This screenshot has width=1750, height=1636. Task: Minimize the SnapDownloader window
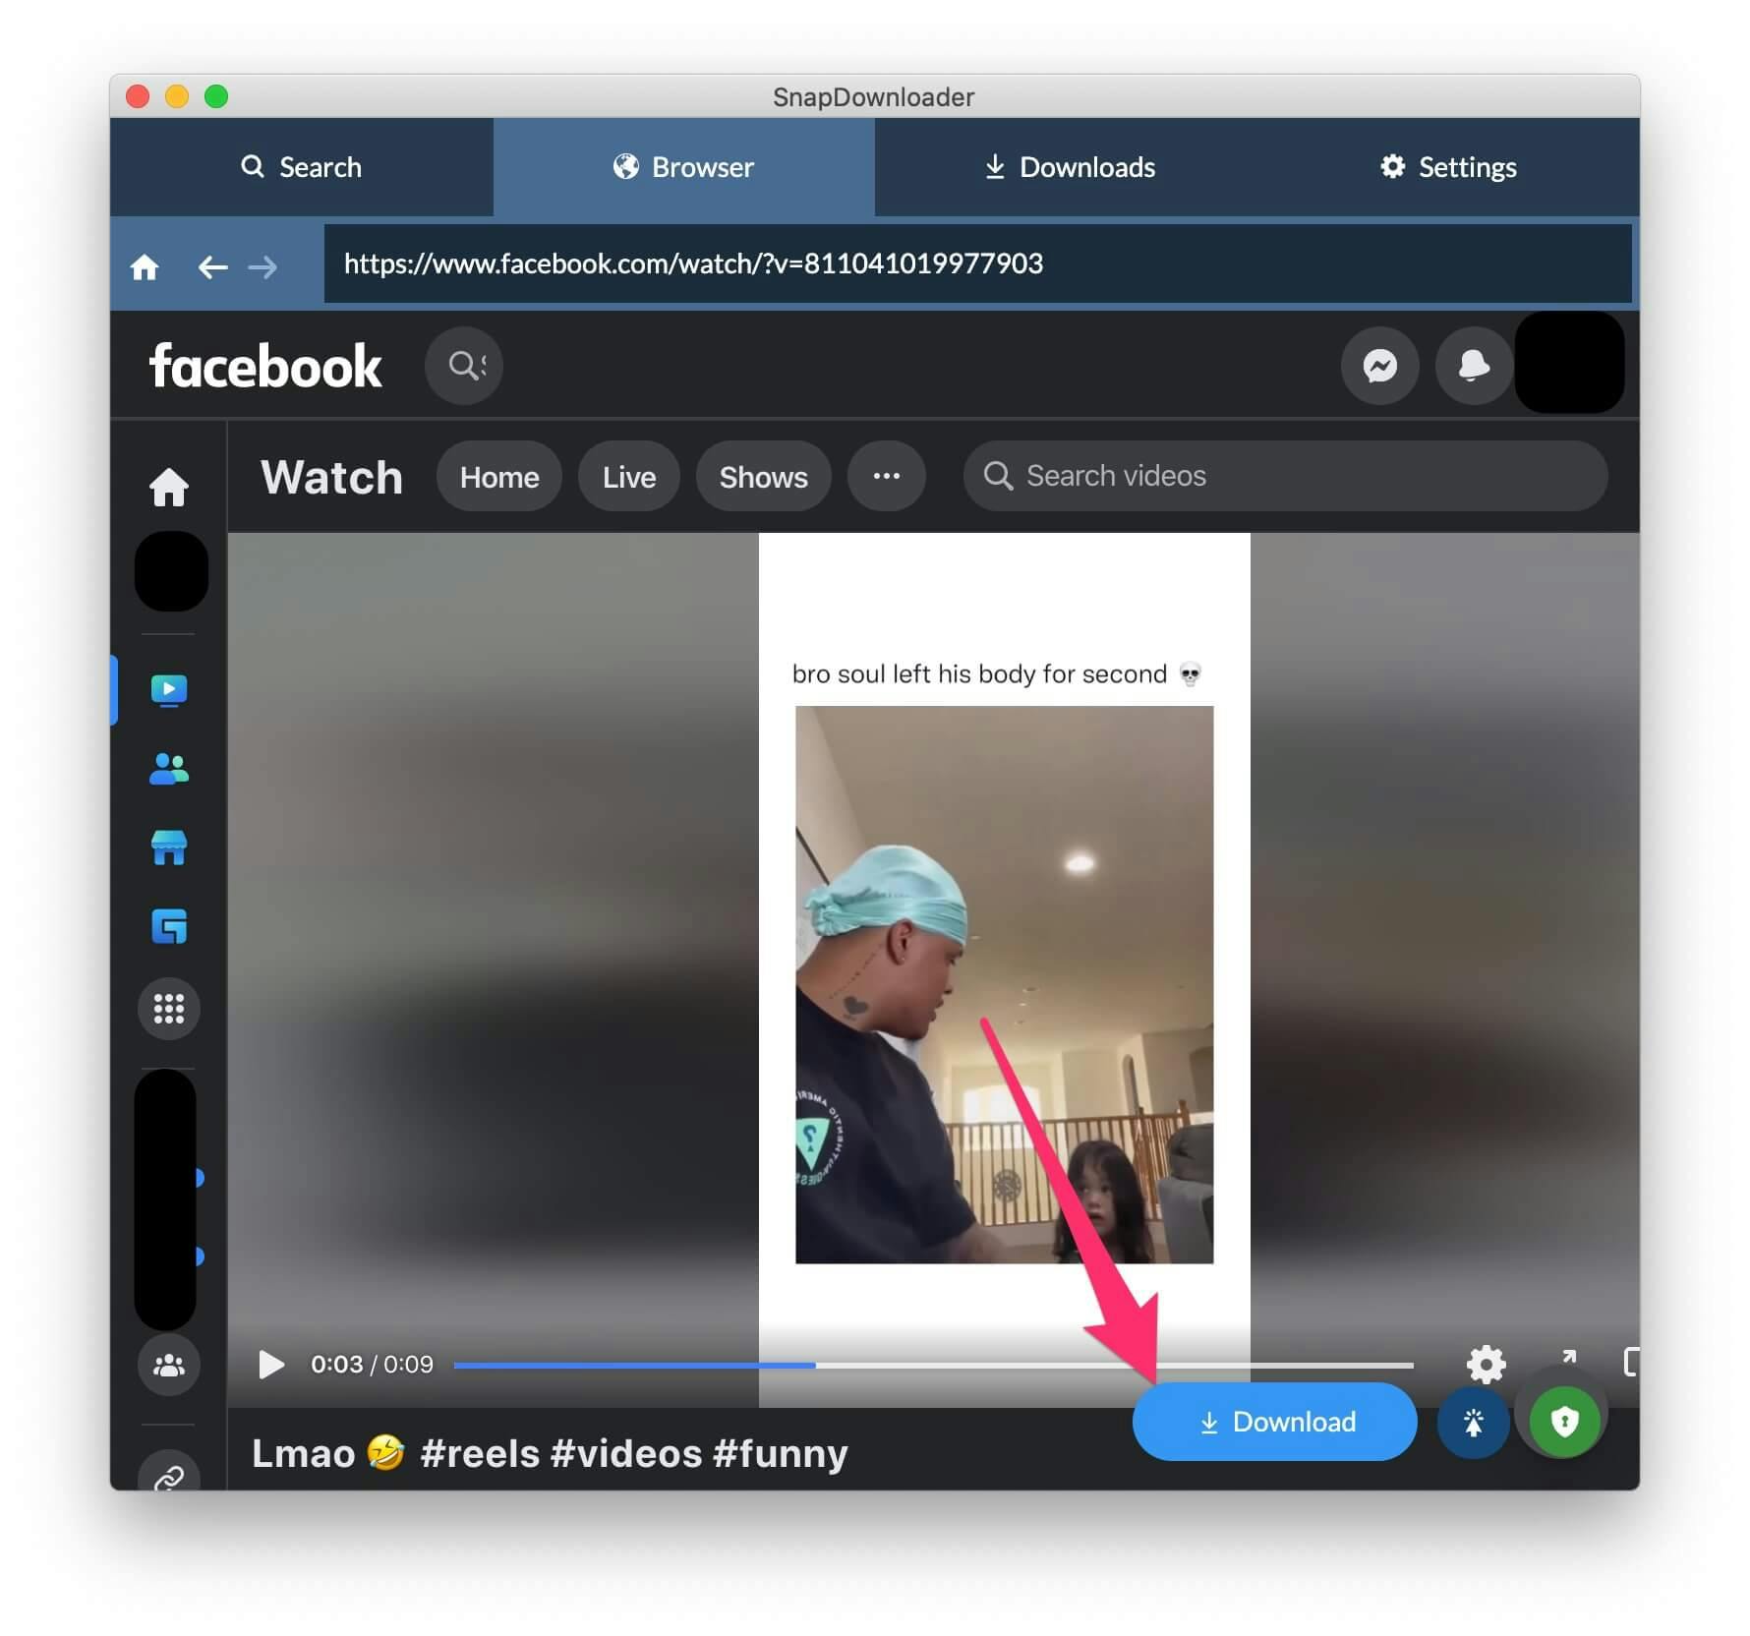(177, 96)
